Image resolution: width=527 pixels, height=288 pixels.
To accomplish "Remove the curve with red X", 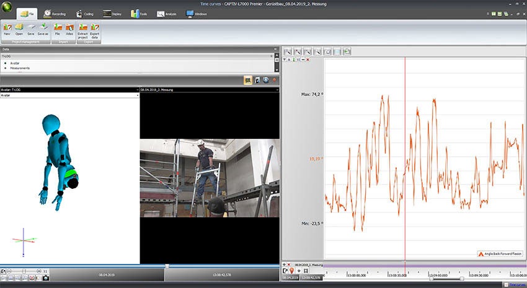I will 308,59.
